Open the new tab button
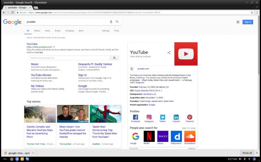261x162 pixels. [36, 8]
